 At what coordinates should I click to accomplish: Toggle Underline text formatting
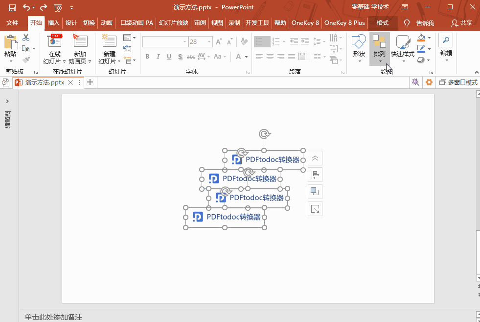[x=169, y=57]
